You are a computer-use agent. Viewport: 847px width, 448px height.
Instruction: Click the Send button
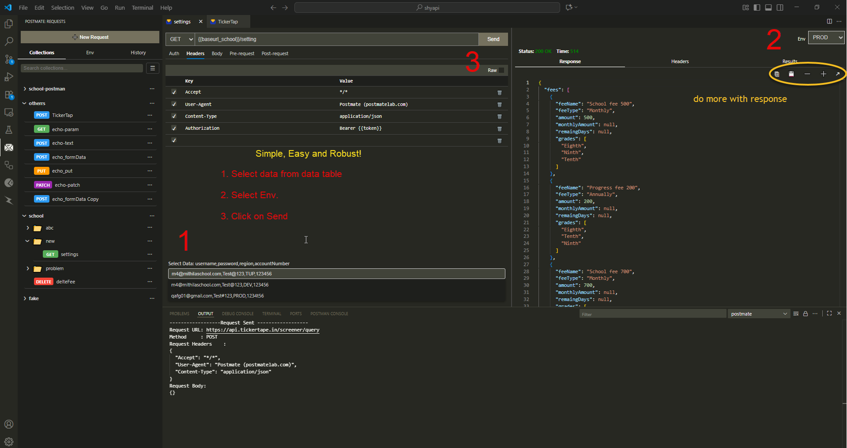tap(493, 39)
